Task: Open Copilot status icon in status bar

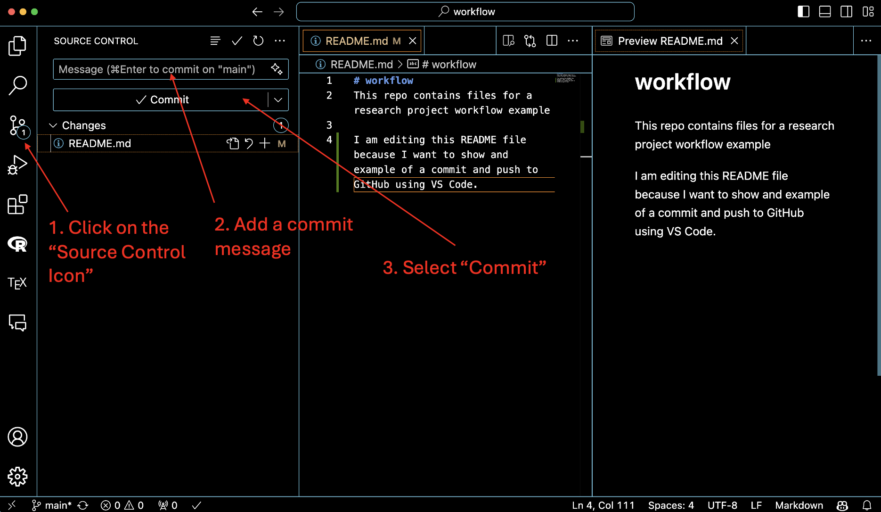Action: [x=842, y=505]
